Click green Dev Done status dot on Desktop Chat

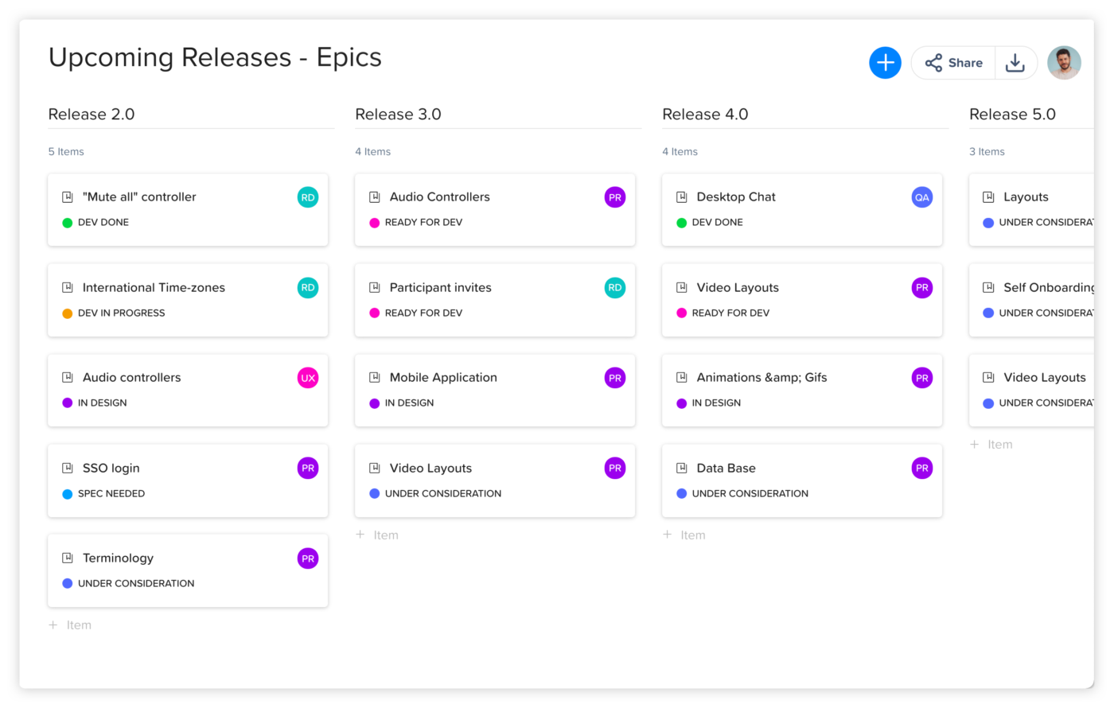[x=681, y=223]
